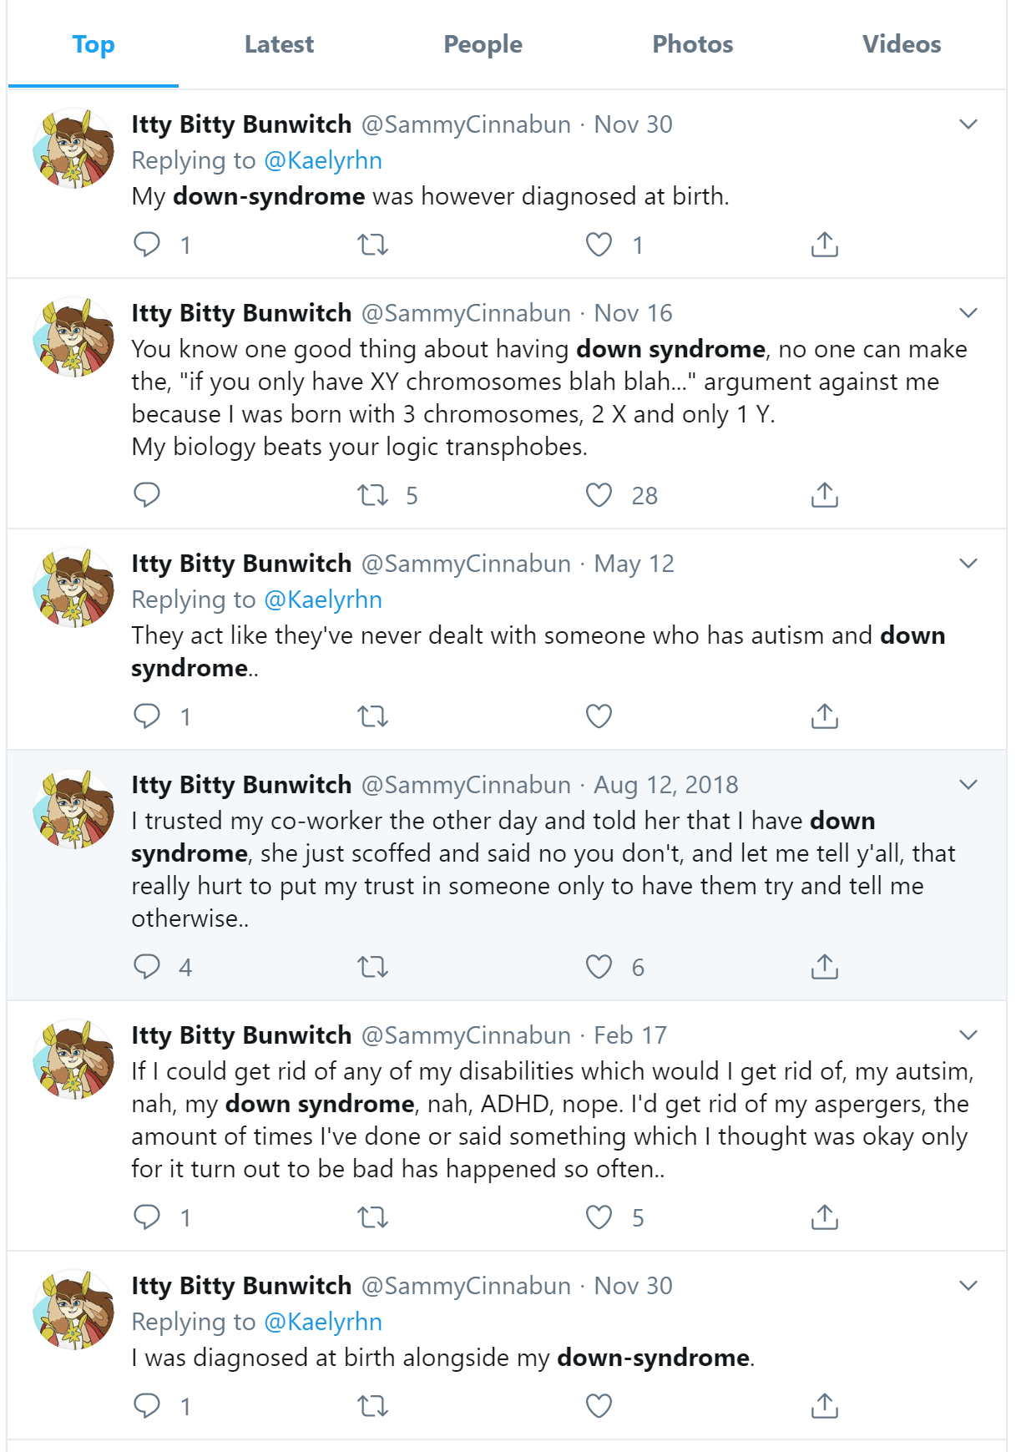This screenshot has width=1016, height=1452.
Task: Open chevron menu on Feb 17 tweet
Action: (968, 1035)
